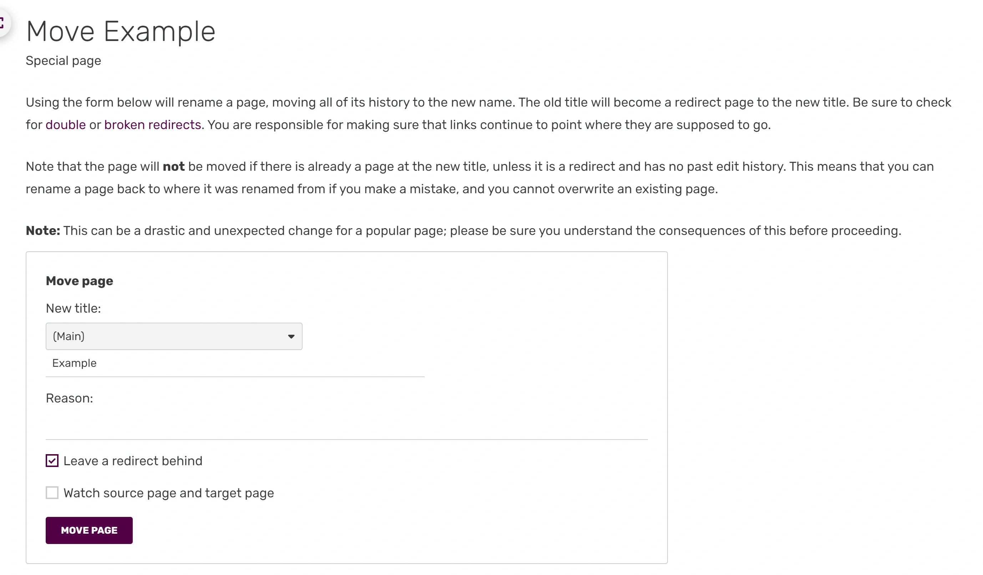The width and height of the screenshot is (983, 575).
Task: Disable the 'Leave a redirect behind' label option
Action: pos(133,461)
